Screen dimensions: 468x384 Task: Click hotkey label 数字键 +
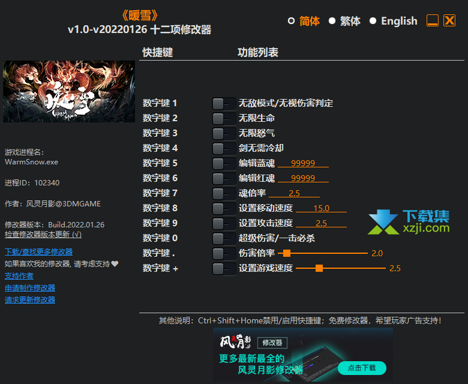point(160,268)
